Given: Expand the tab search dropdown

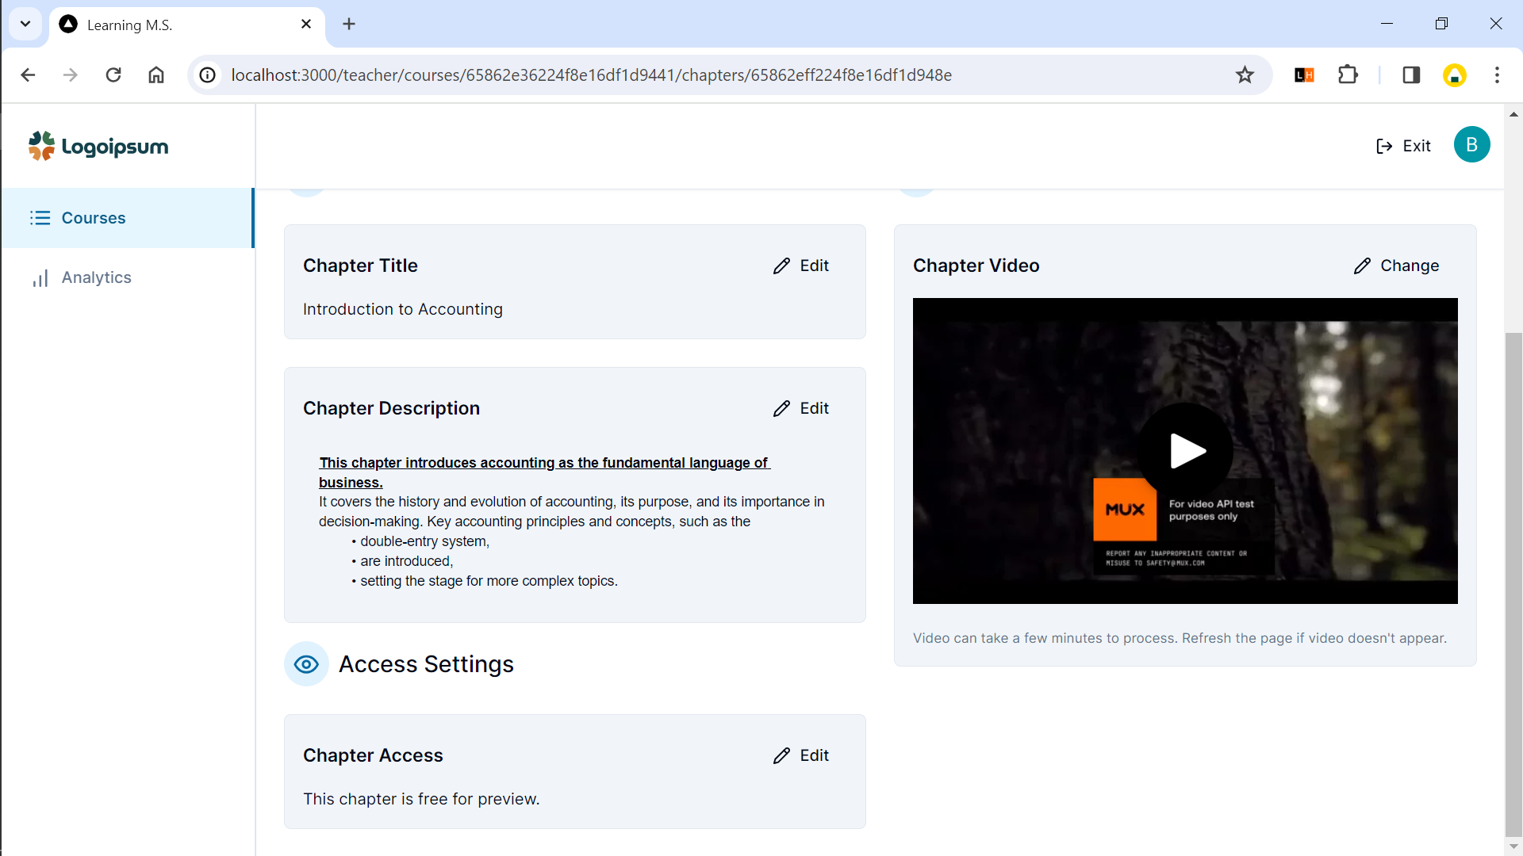Looking at the screenshot, I should (25, 24).
